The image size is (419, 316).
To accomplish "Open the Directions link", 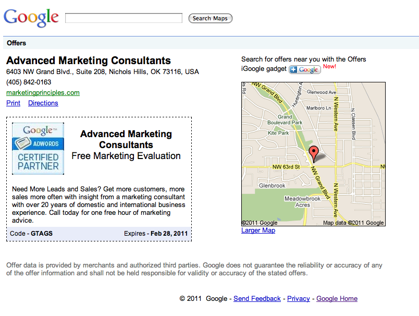I will tap(43, 103).
